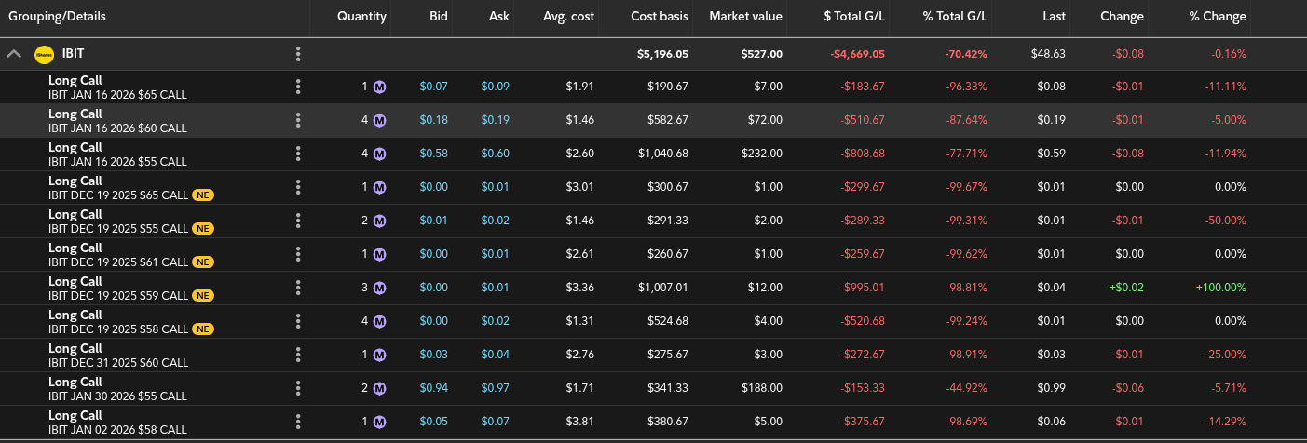Click $0.03 bid for DEC 31 $60 CALL

click(433, 355)
